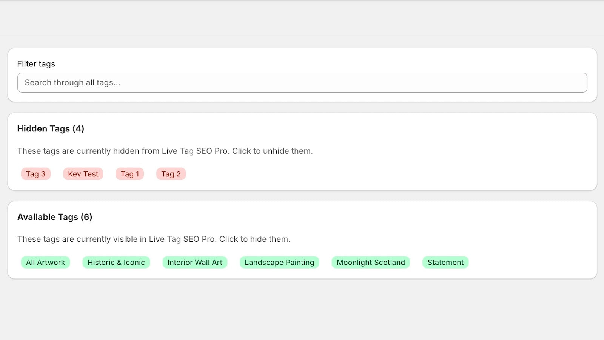This screenshot has width=604, height=340.
Task: Unhide the 'Tag 1' hidden tag
Action: pyautogui.click(x=130, y=174)
